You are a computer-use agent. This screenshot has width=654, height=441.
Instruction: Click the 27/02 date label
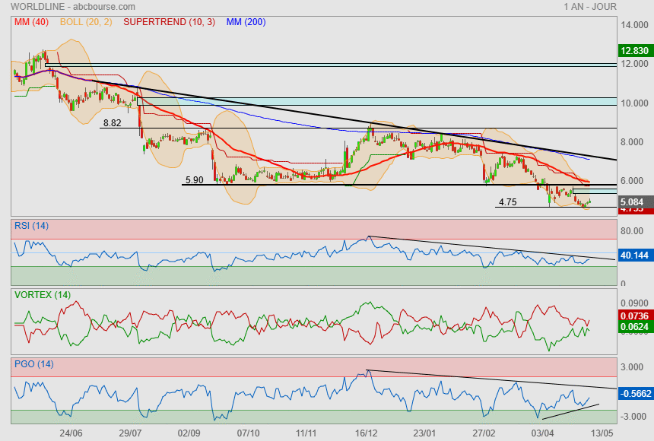[484, 433]
